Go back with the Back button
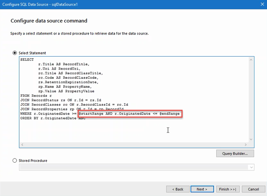 click(177, 189)
